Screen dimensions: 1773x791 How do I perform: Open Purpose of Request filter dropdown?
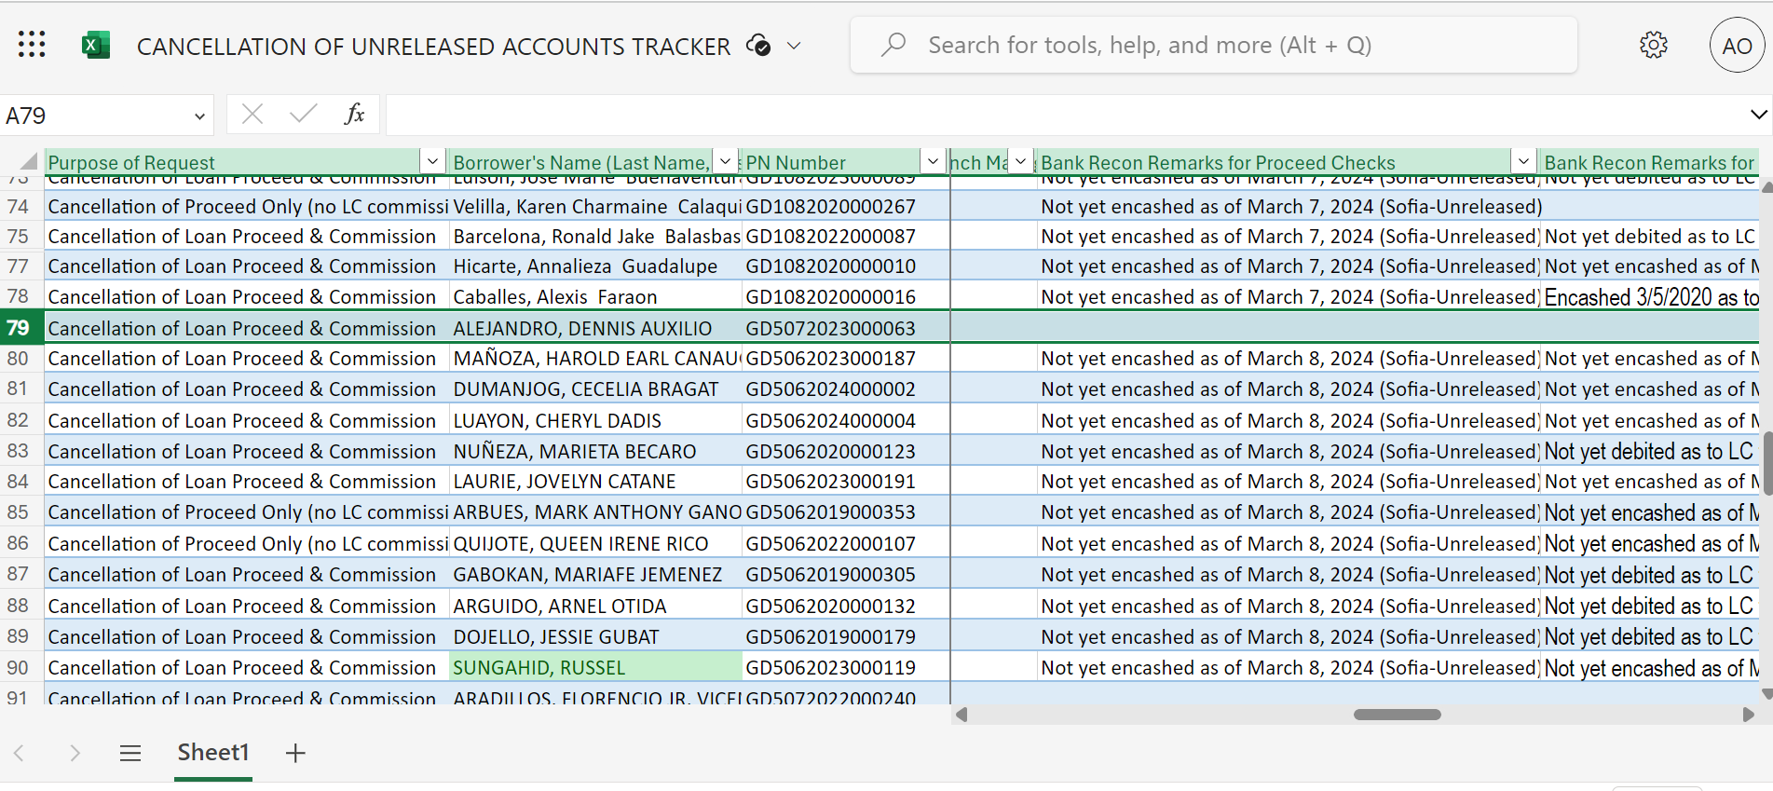pyautogui.click(x=432, y=162)
